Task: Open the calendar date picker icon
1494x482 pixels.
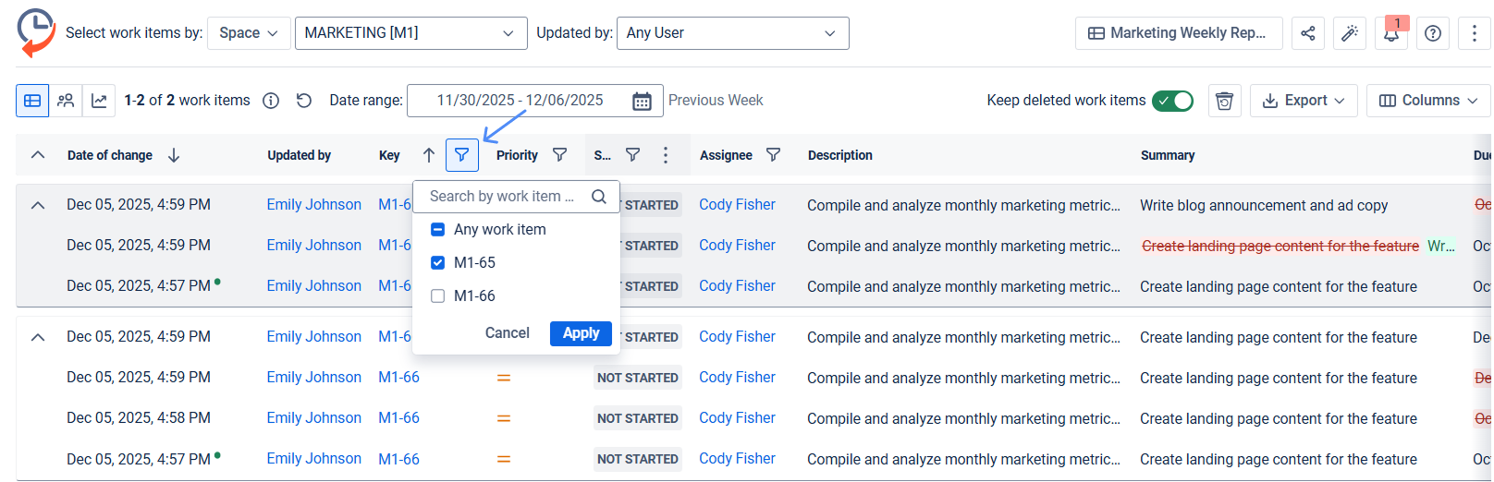Action: 642,101
